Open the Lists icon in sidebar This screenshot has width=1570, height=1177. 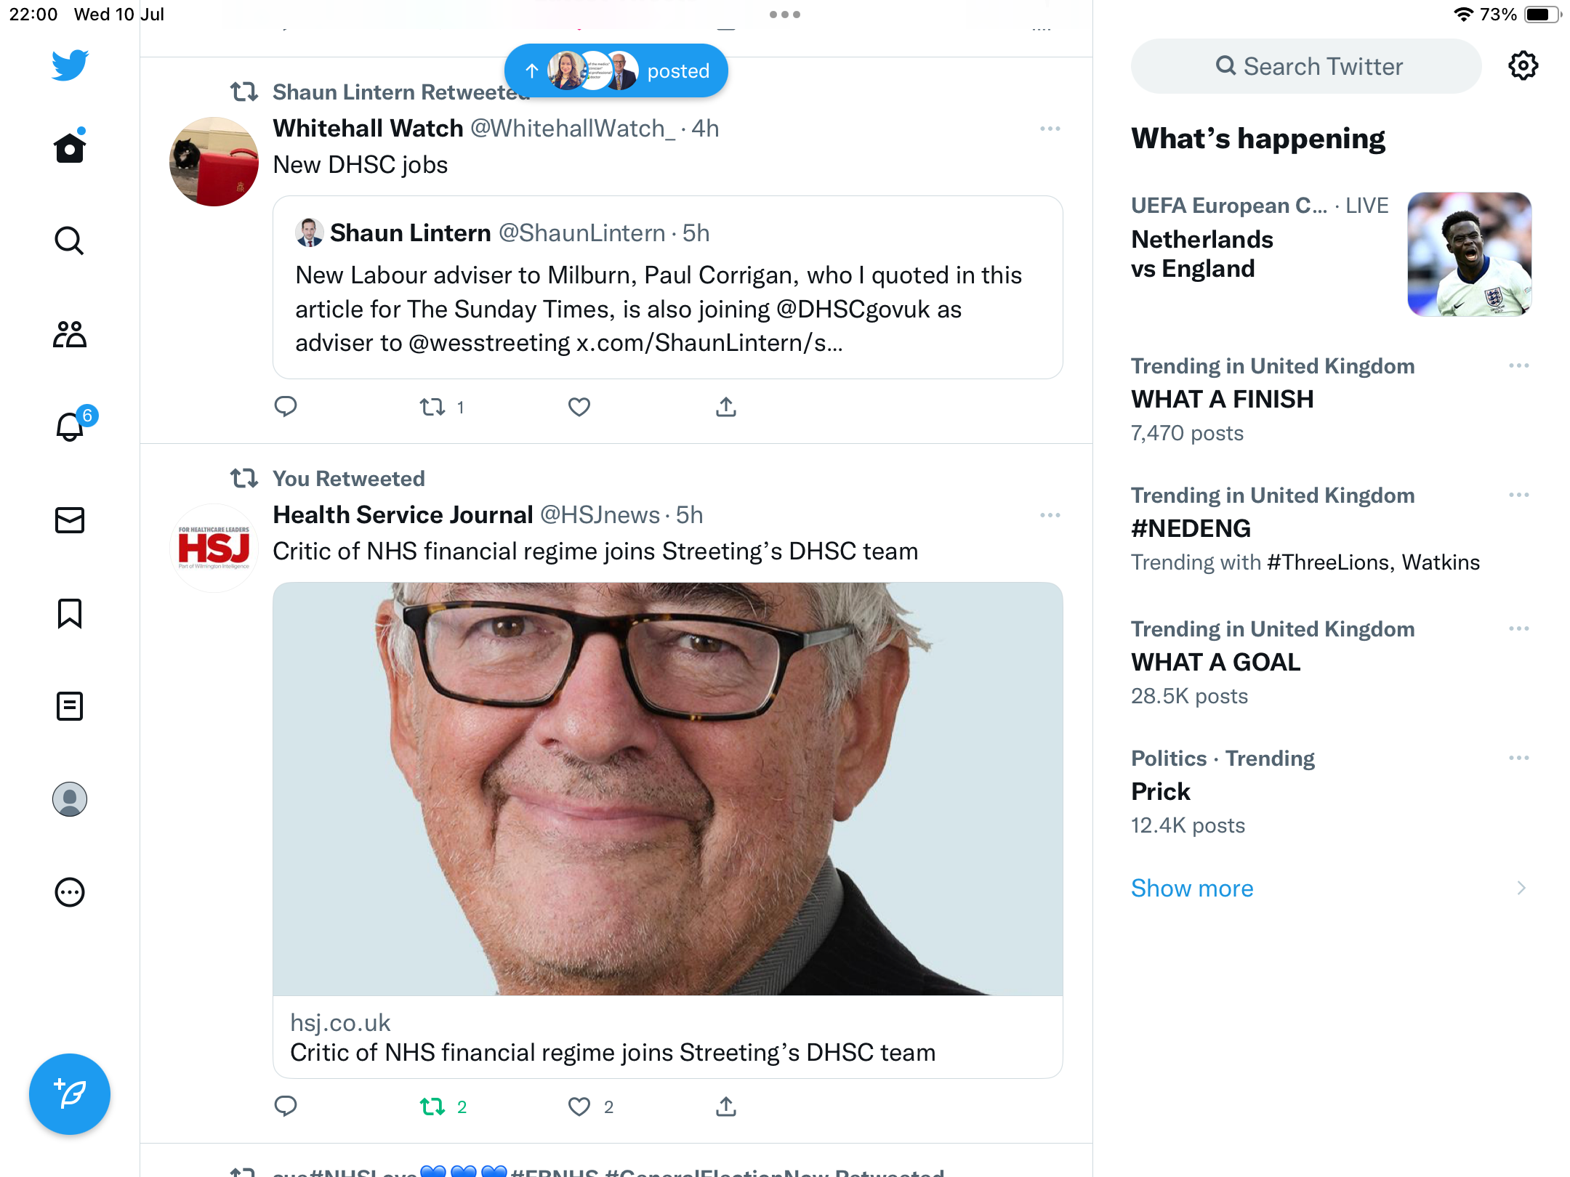click(x=70, y=706)
